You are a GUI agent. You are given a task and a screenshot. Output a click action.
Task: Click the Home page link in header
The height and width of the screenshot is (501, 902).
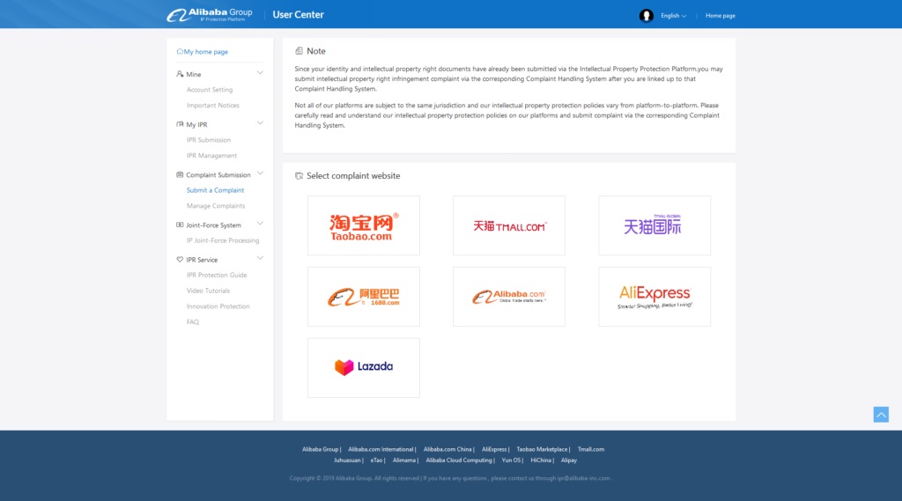click(x=720, y=16)
